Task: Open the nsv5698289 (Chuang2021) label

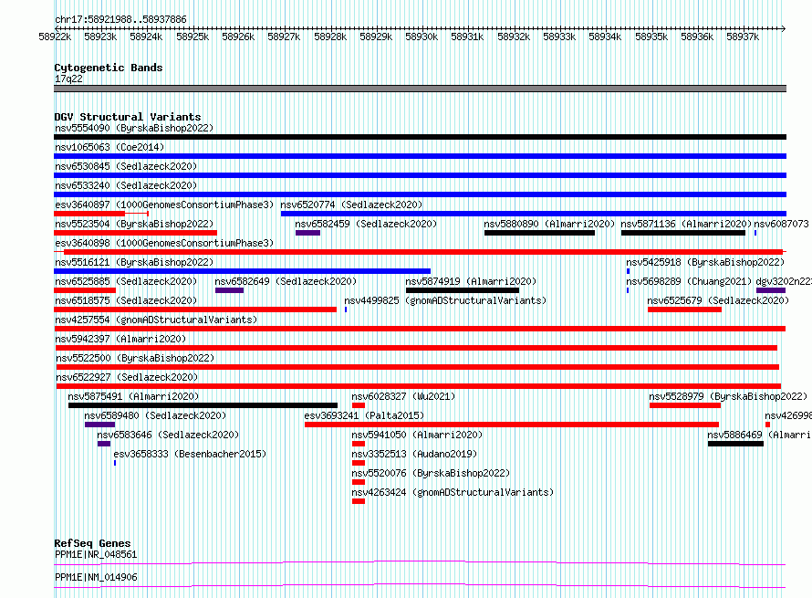Action: (x=689, y=281)
